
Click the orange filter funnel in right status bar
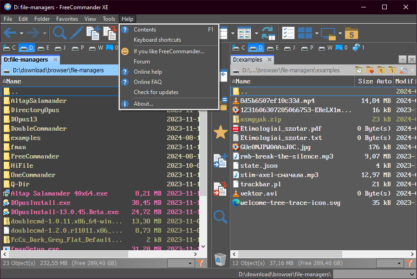410,263
